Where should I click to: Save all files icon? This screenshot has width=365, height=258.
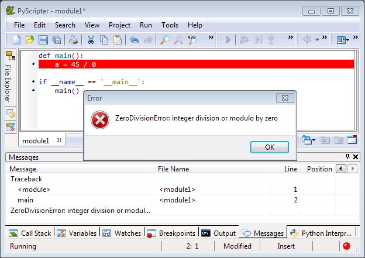point(57,40)
